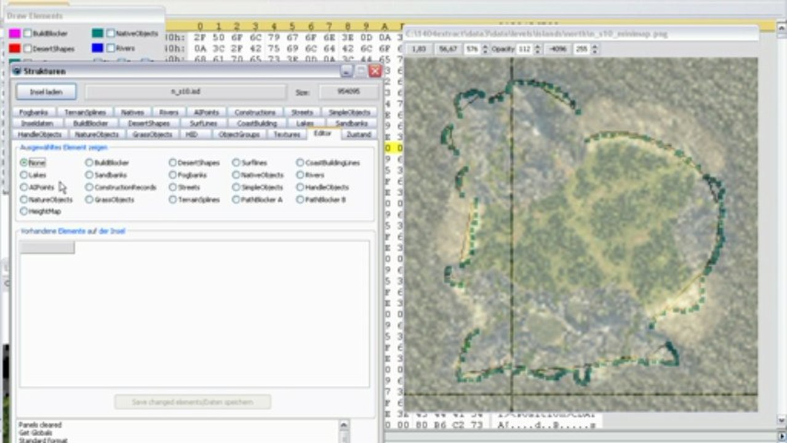Click the Strukturen window icon

point(17,71)
